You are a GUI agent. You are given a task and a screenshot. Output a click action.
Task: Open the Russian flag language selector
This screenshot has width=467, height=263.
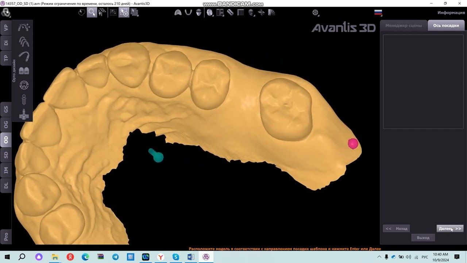[x=378, y=12]
